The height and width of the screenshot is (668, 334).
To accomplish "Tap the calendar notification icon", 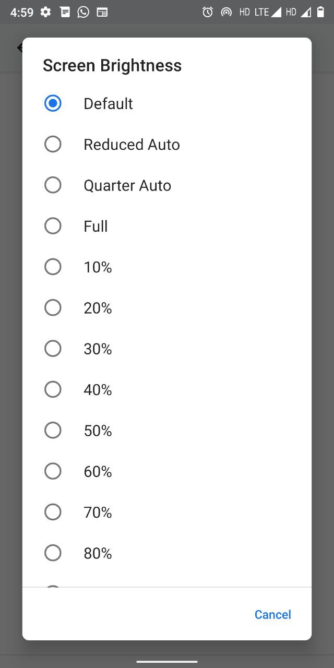I will point(102,12).
